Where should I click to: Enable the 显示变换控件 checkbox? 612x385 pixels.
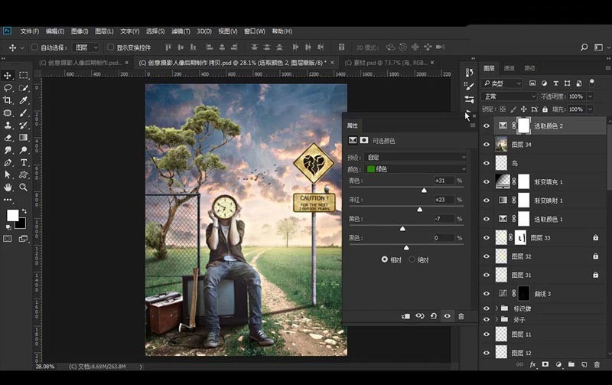click(x=110, y=47)
